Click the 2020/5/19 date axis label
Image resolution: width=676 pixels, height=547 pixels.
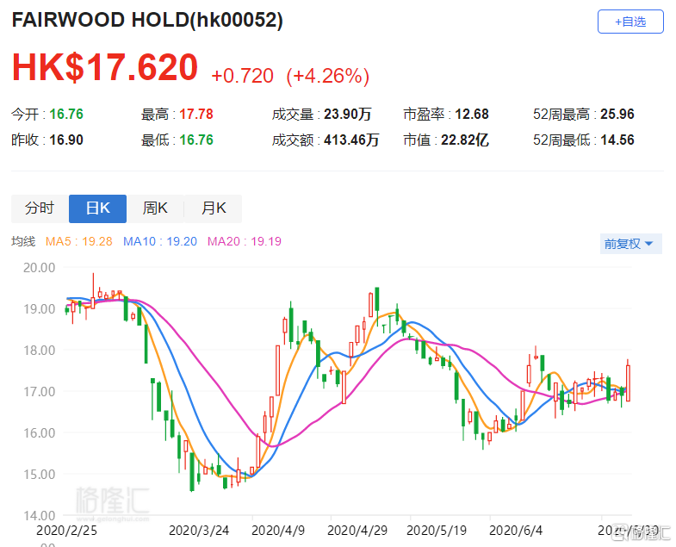pos(437,530)
